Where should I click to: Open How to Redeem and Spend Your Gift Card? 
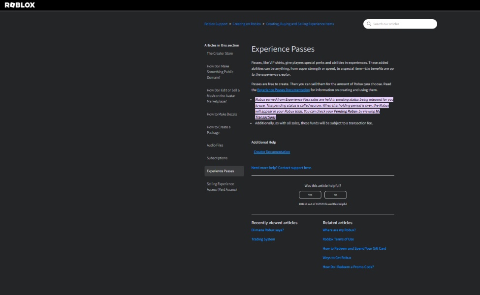click(x=354, y=248)
